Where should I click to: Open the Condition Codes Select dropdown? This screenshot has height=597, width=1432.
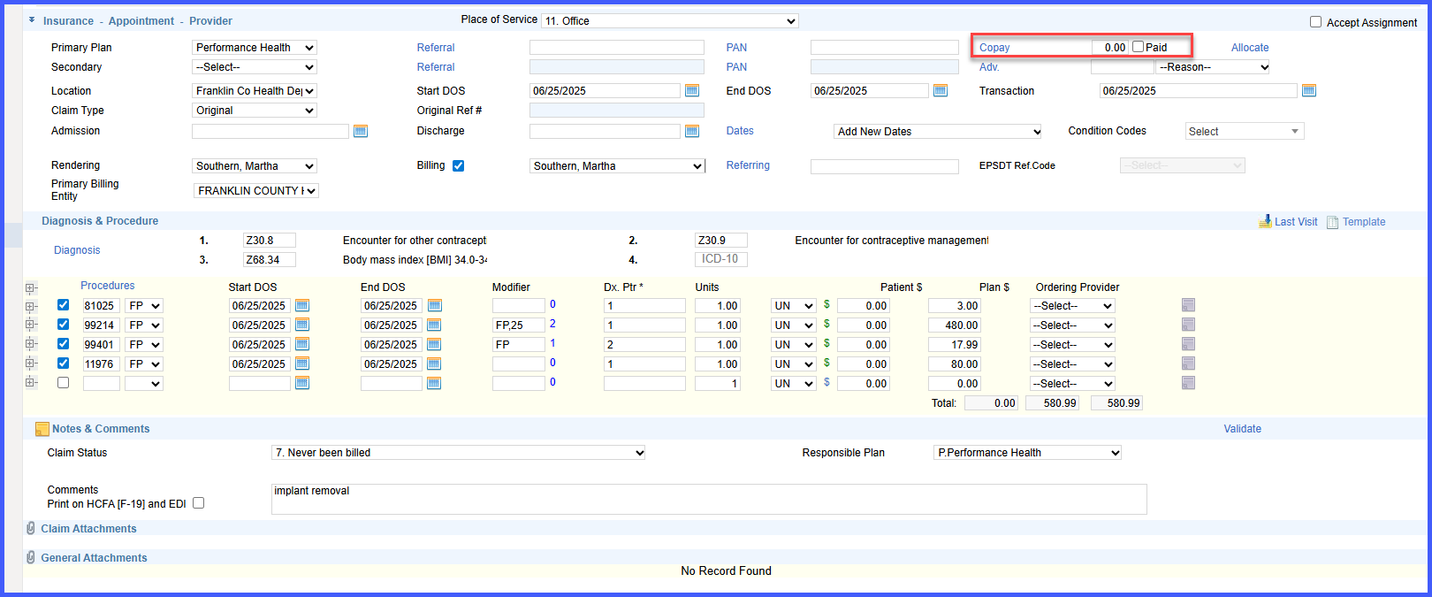click(1245, 132)
